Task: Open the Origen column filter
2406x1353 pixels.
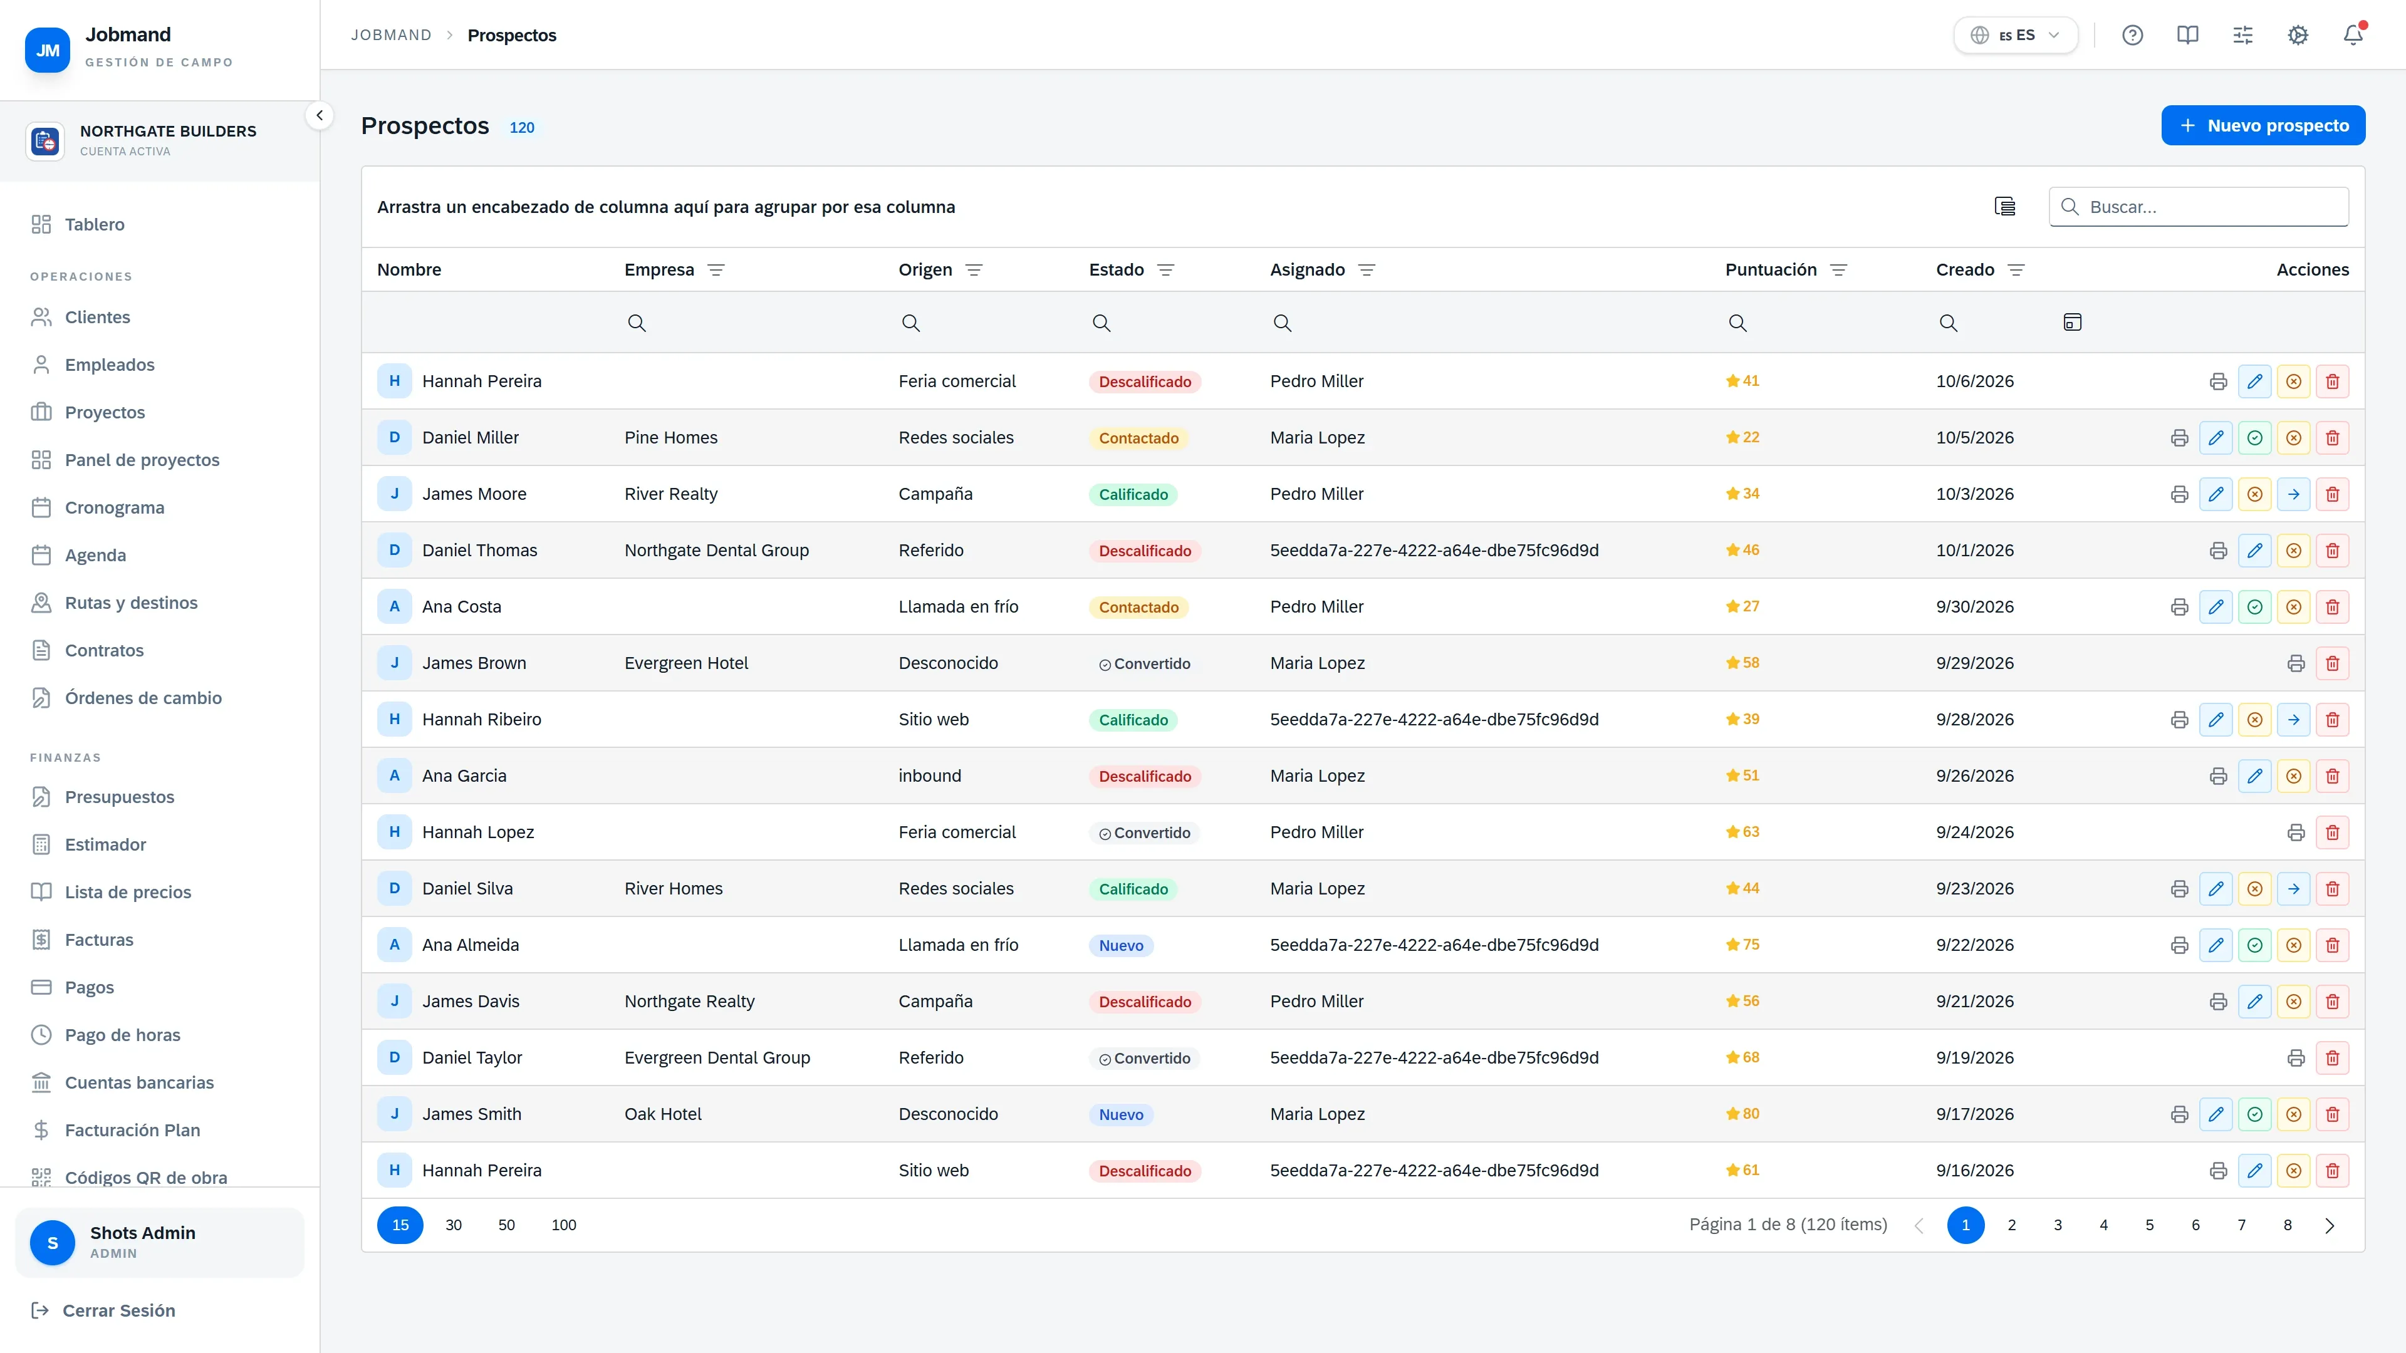Action: point(974,270)
